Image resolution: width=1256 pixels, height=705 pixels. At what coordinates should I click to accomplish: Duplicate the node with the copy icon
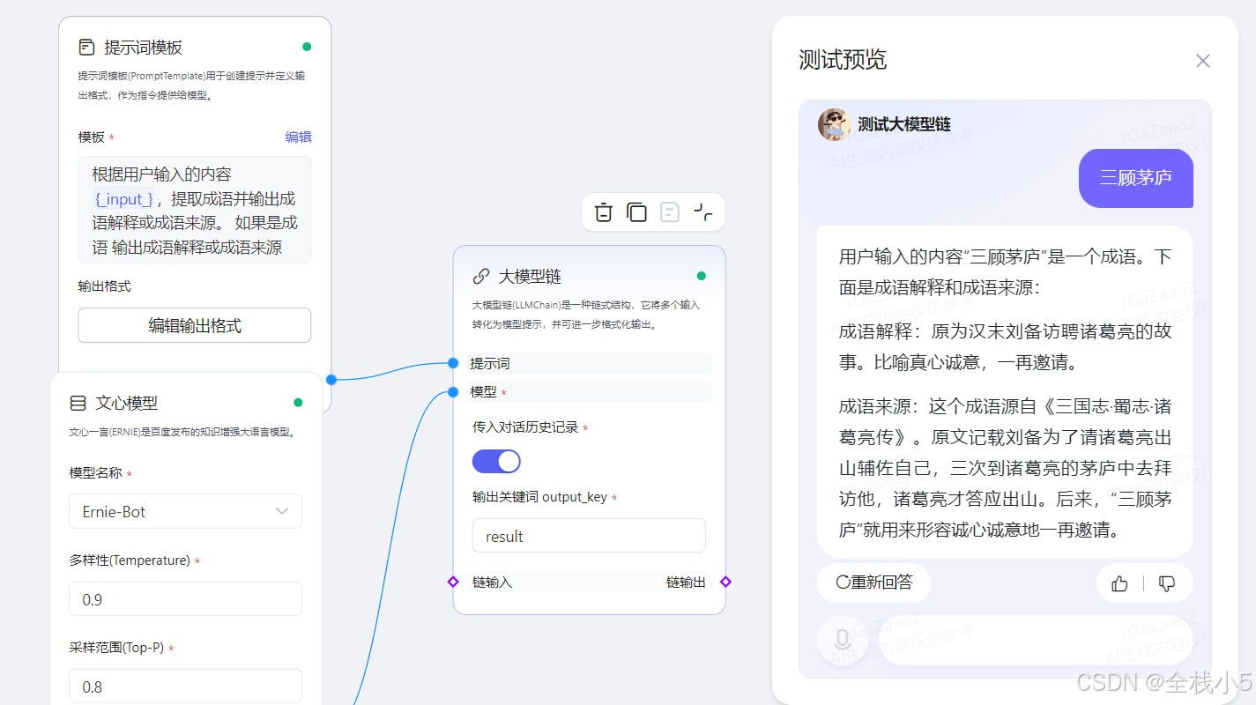(636, 212)
